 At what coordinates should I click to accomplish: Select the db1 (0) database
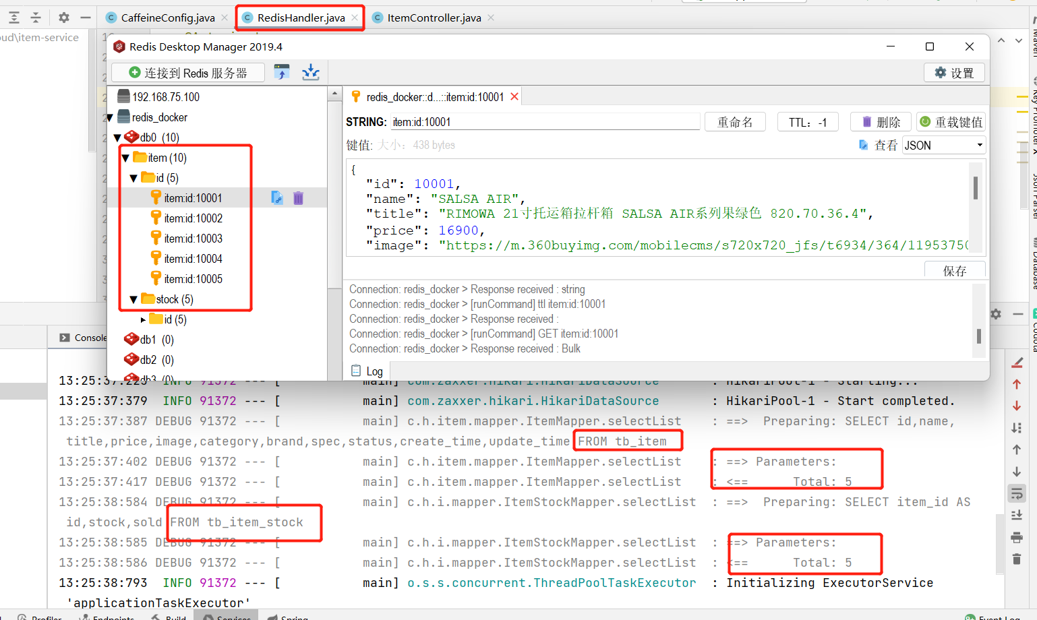(x=156, y=340)
